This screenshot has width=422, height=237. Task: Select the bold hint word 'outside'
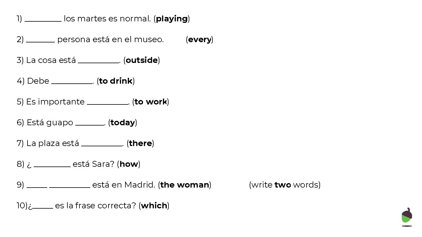[x=142, y=60]
